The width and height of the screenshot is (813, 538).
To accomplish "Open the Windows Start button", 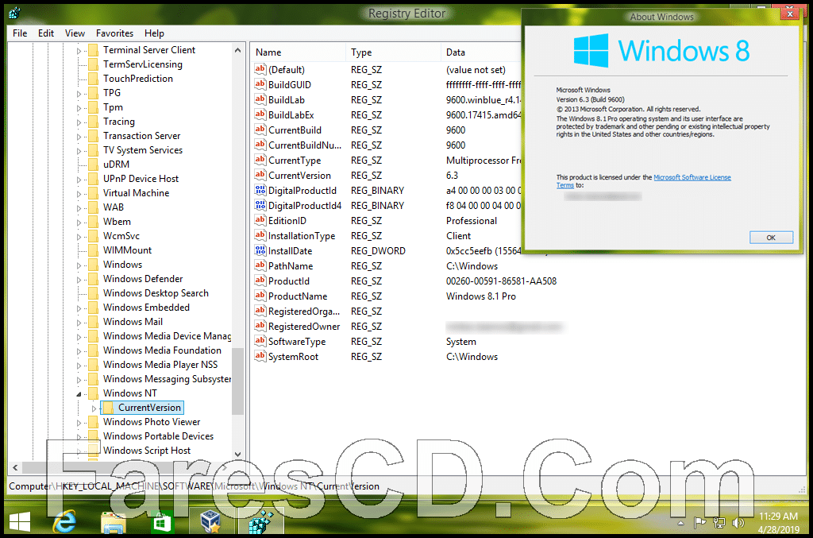I will [x=20, y=521].
